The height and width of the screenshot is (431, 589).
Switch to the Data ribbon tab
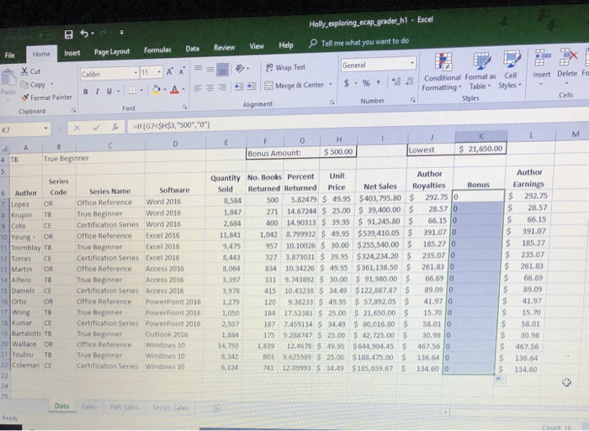[x=193, y=49]
